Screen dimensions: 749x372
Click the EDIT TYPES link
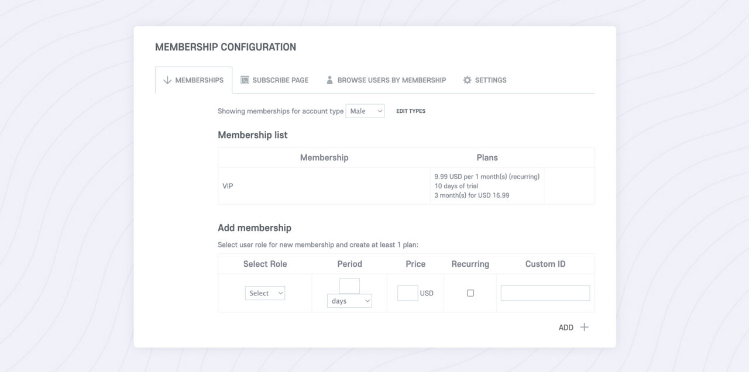pos(411,111)
